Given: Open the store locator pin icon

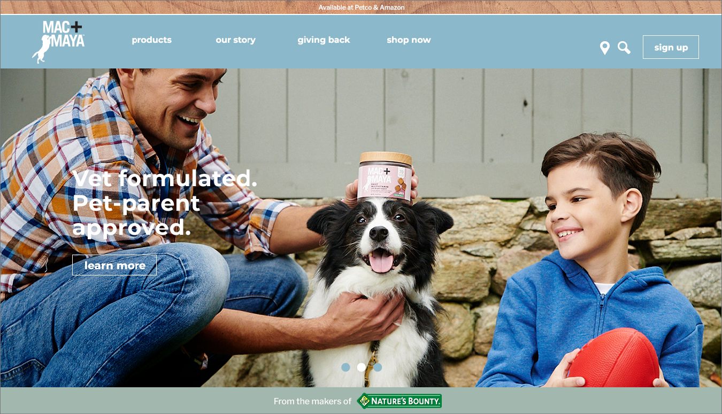Looking at the screenshot, I should tap(604, 48).
